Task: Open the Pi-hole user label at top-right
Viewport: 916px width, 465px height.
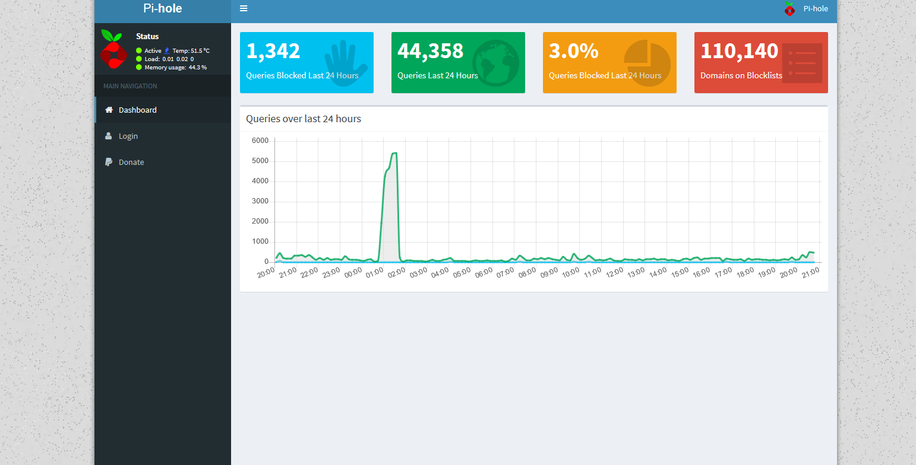Action: click(816, 9)
